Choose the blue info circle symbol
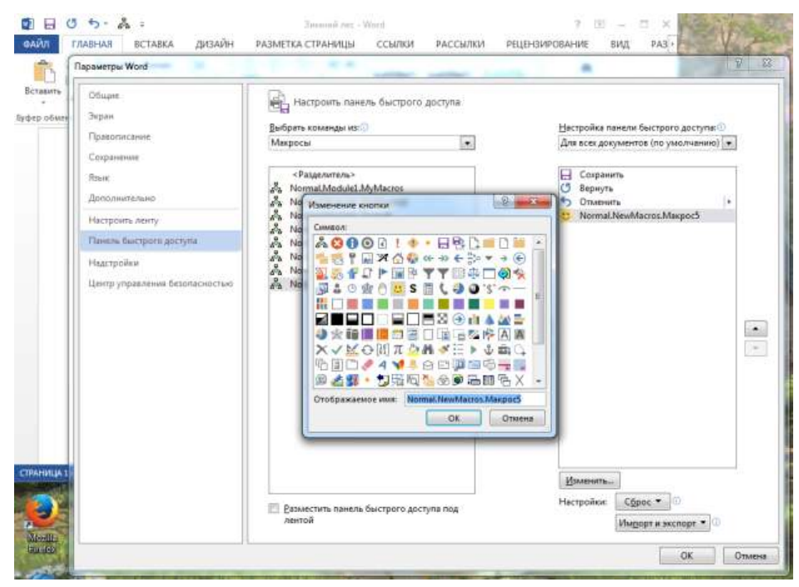This screenshot has height=587, width=799. 352,242
